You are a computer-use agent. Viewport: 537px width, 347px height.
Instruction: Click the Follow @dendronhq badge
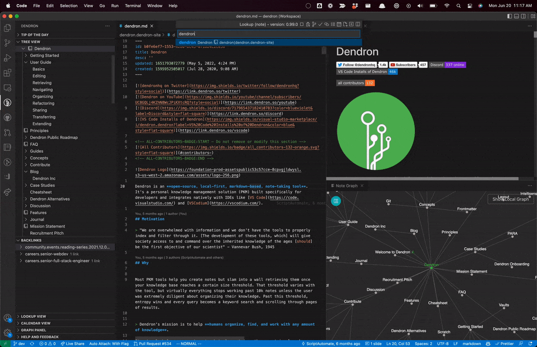(x=356, y=65)
